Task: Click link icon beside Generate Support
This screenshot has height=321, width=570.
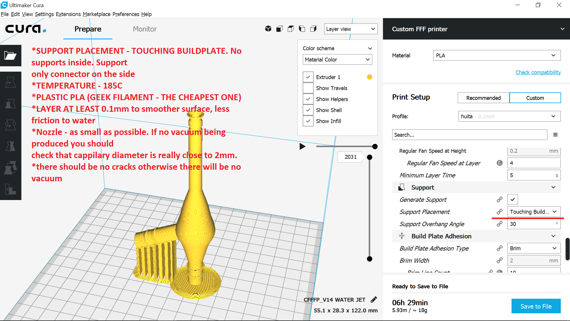Action: click(x=500, y=199)
